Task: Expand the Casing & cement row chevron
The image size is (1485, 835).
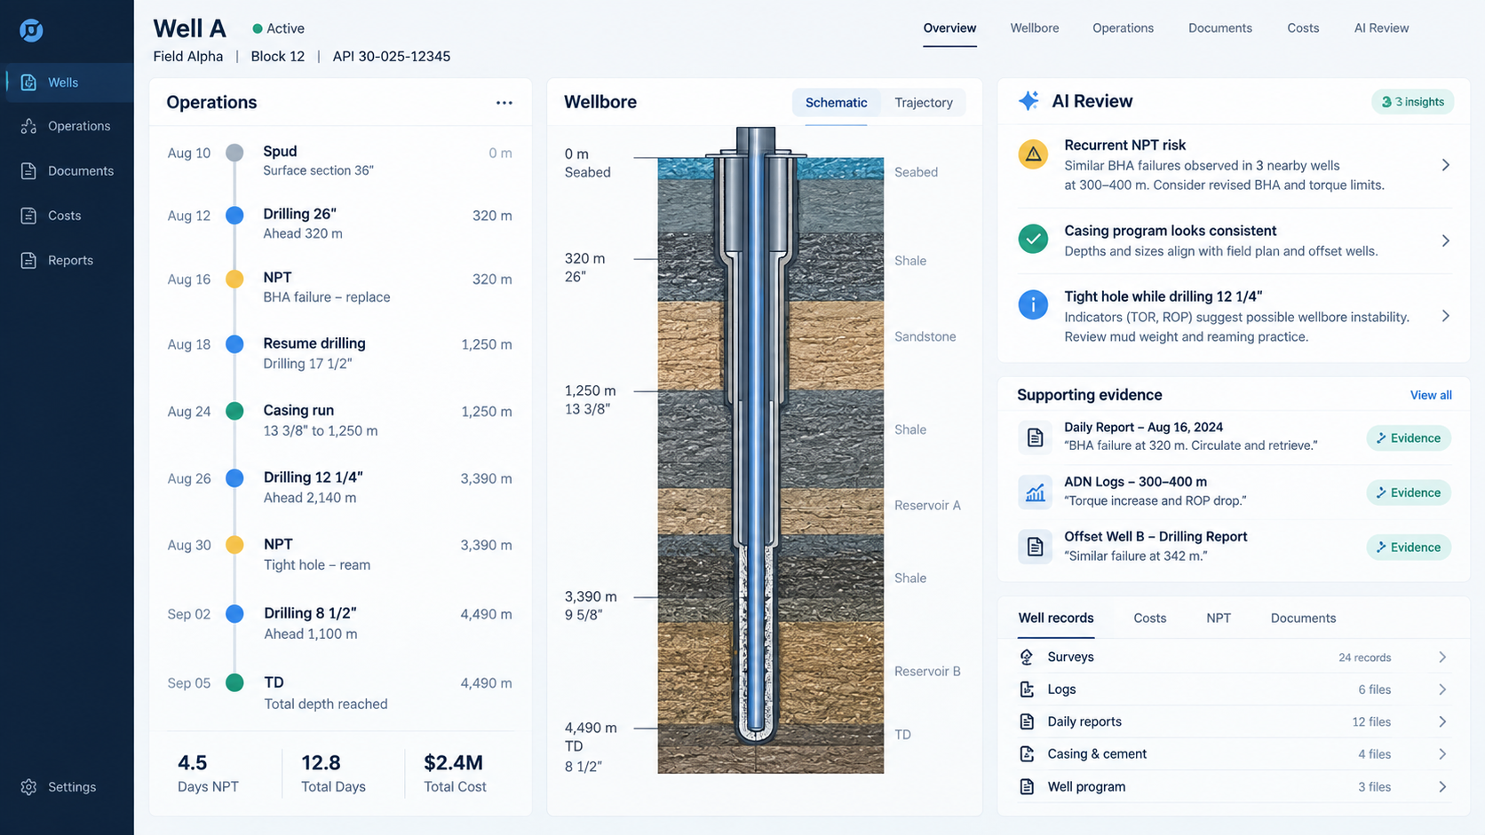Action: pyautogui.click(x=1442, y=754)
